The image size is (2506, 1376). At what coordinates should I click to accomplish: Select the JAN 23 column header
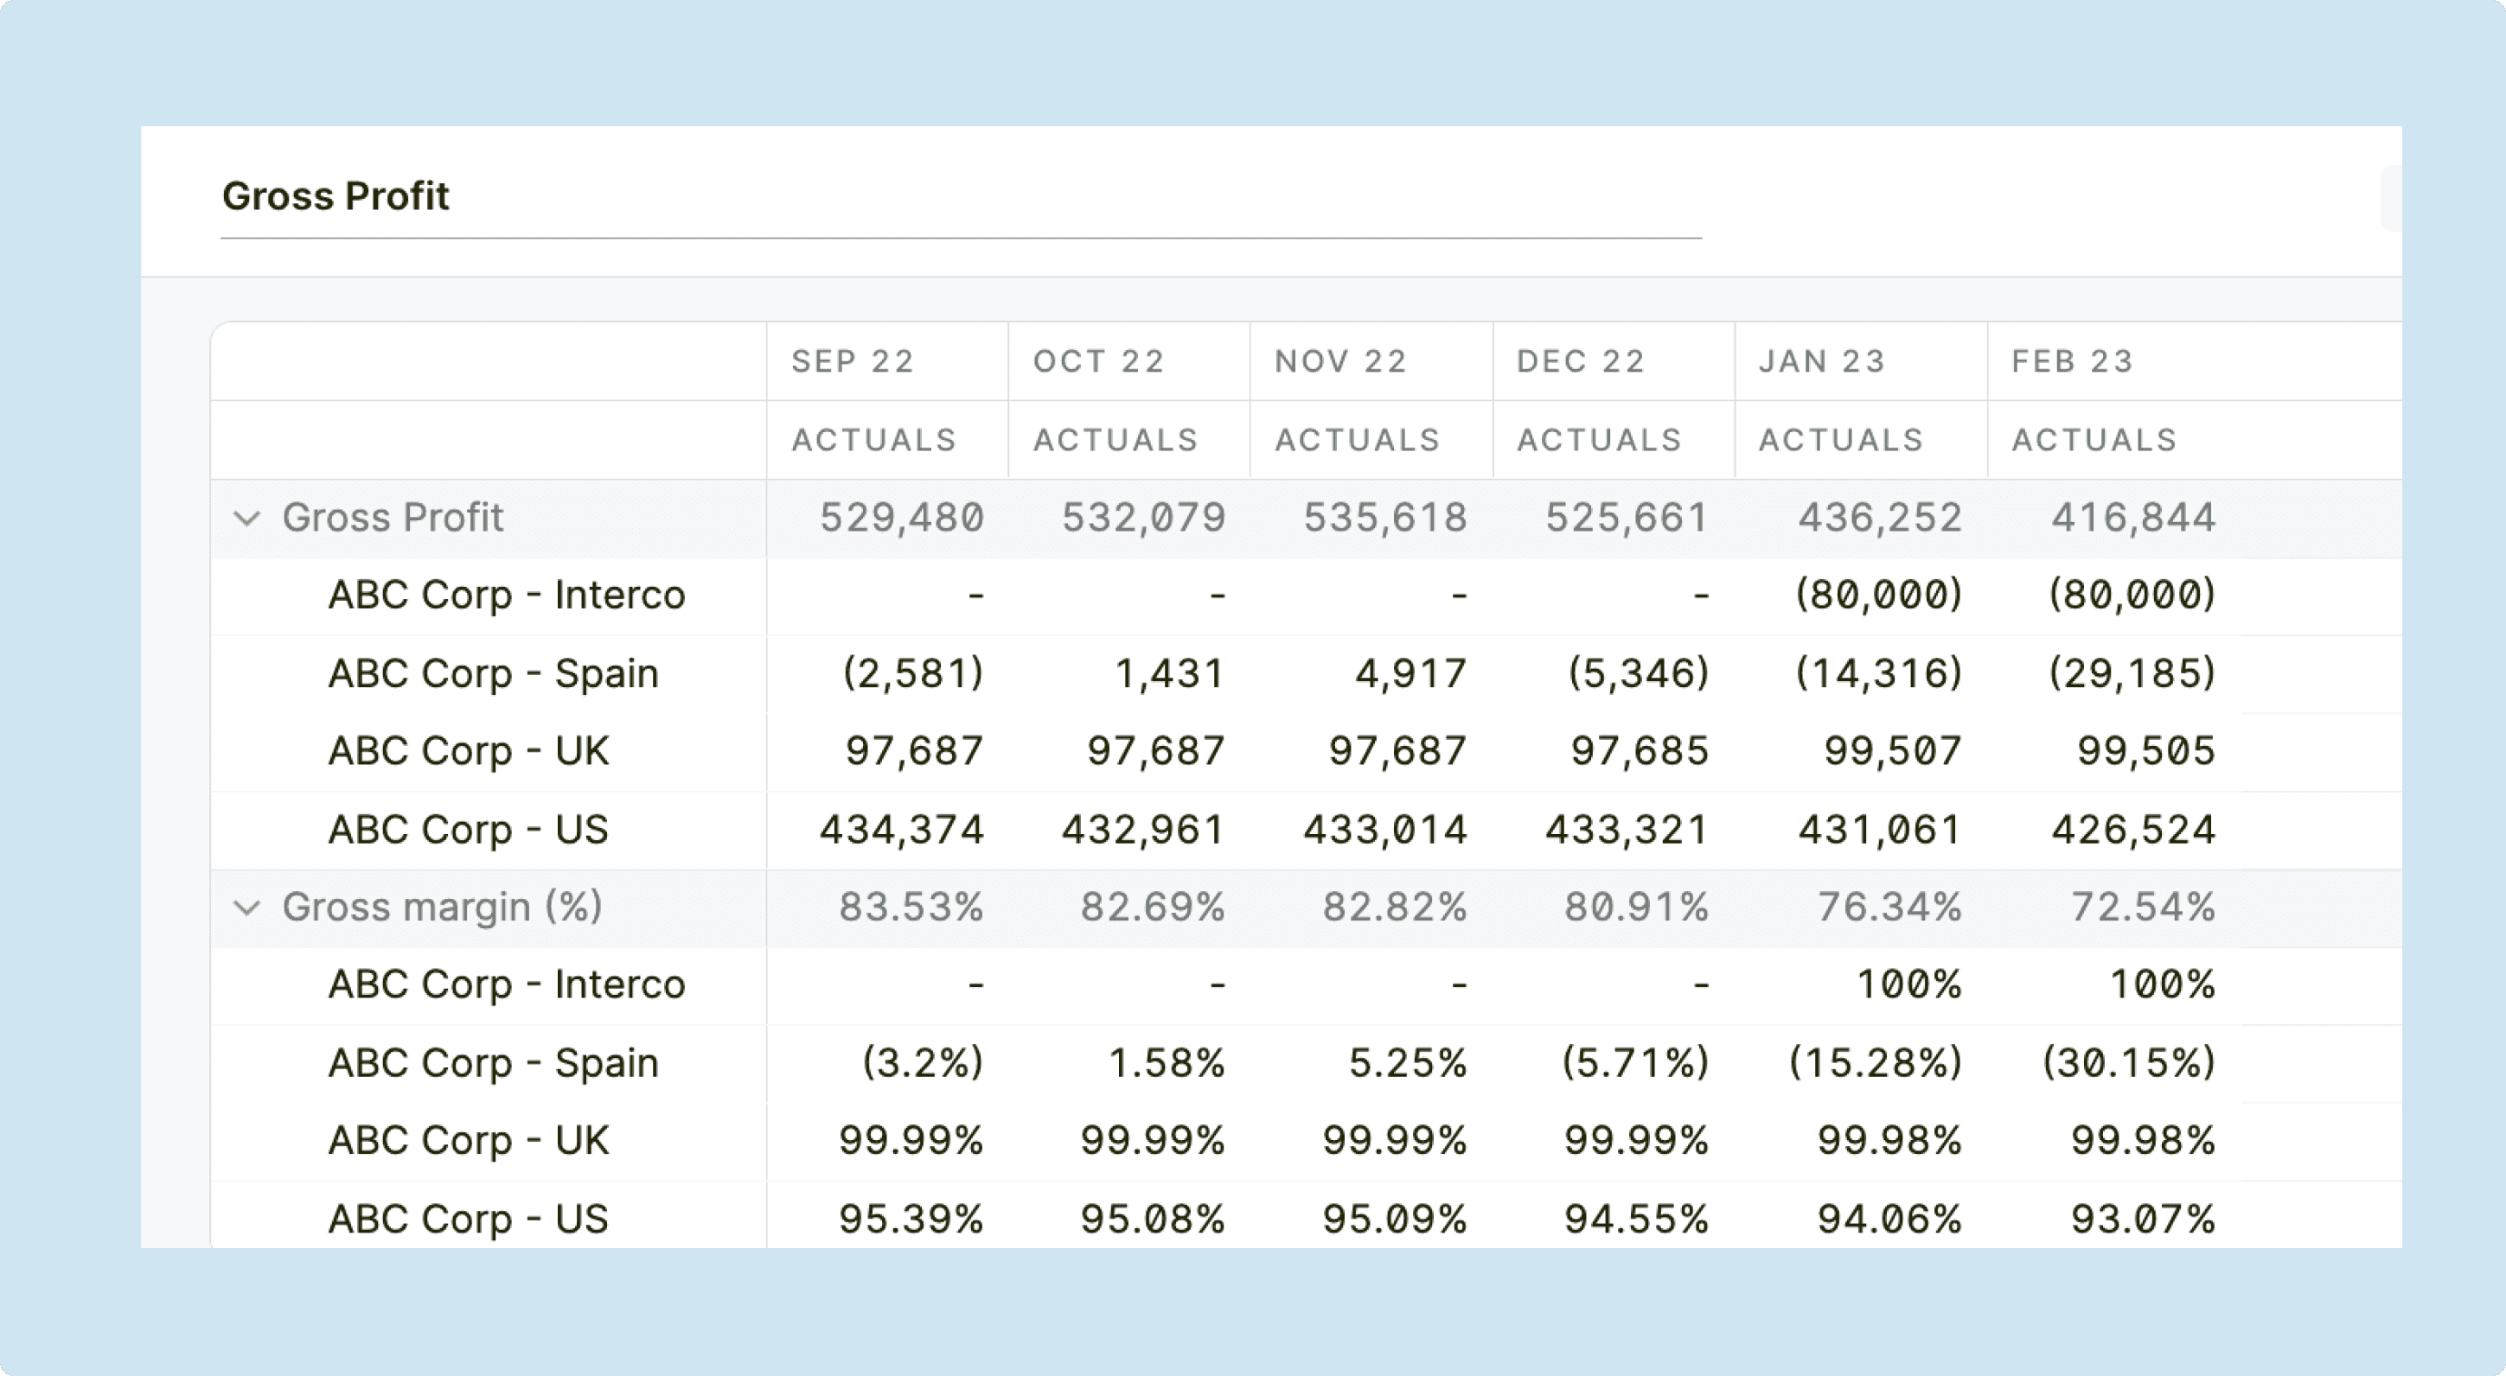1819,360
